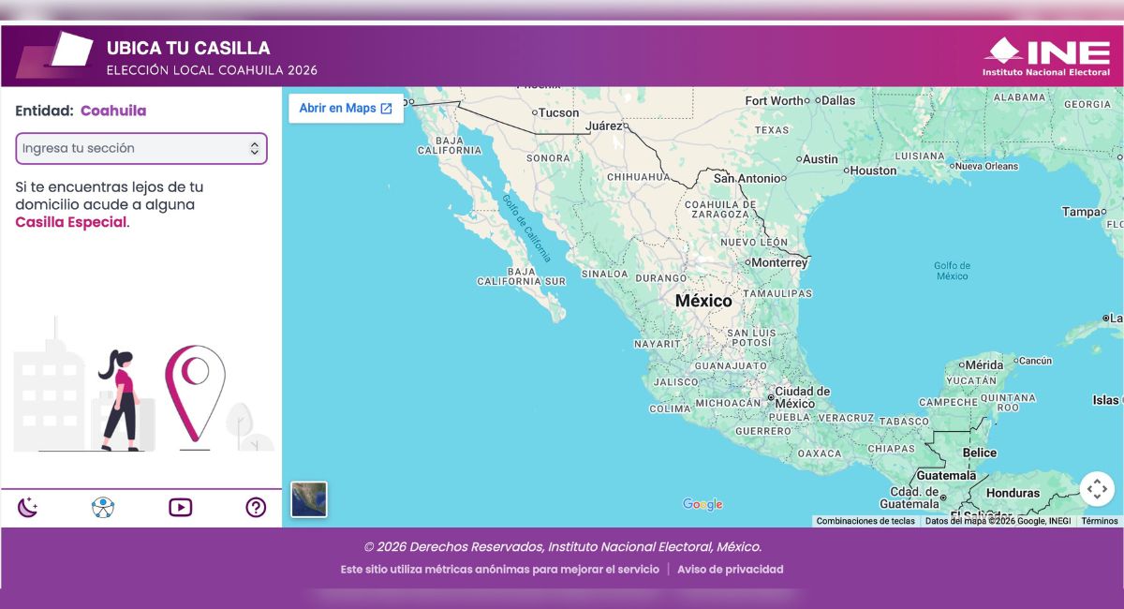Open Aviso de privacidad link
This screenshot has width=1124, height=609.
(731, 569)
